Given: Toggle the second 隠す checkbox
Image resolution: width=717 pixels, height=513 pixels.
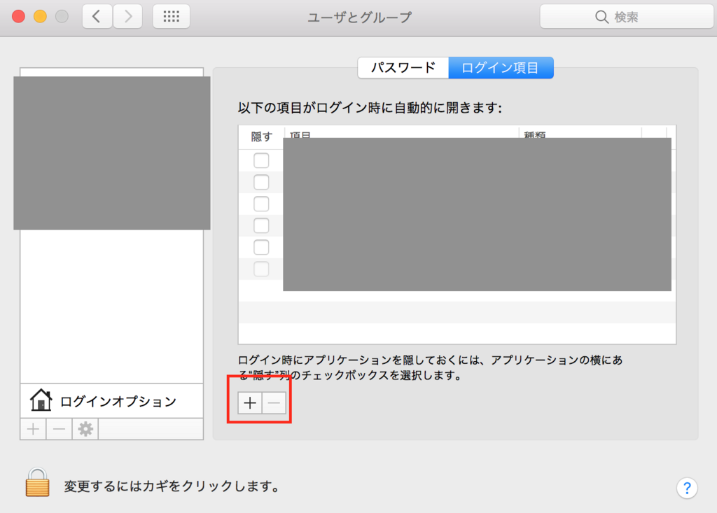Looking at the screenshot, I should pos(261,183).
